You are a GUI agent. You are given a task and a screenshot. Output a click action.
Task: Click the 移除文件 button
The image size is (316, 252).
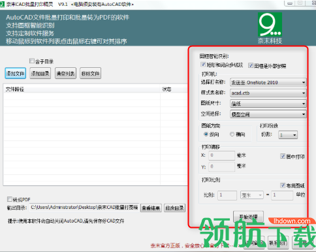coord(90,73)
